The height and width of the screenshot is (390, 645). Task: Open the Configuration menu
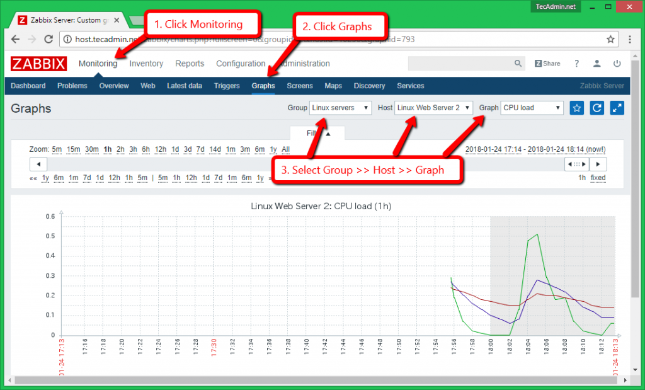[x=241, y=64]
